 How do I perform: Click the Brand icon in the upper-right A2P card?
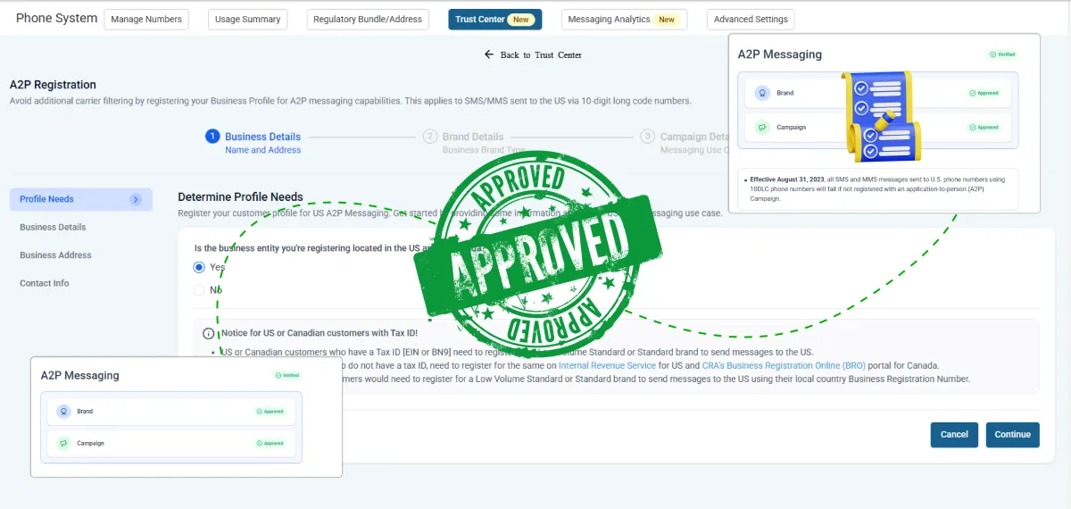(761, 93)
